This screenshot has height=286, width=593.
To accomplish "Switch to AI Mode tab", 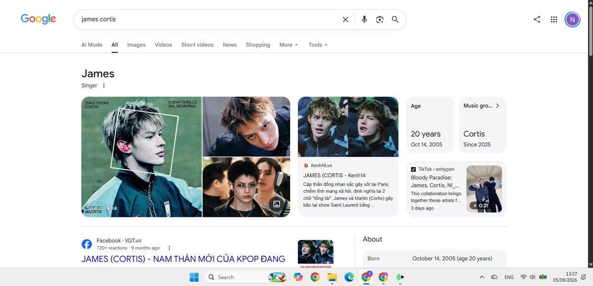I will 92,45.
